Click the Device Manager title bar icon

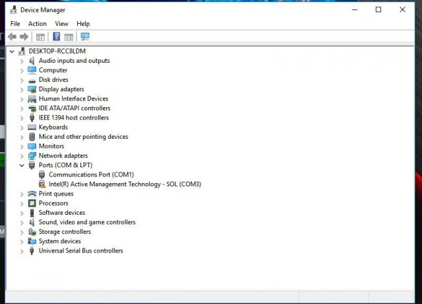coord(13,10)
